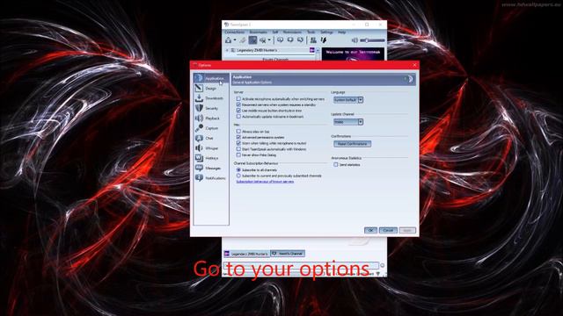The image size is (563, 316).
Task: Enable automatically update nickname in bookmark
Action: (238, 117)
